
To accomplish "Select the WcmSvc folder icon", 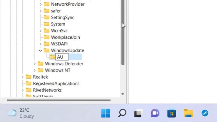I will click(46, 30).
